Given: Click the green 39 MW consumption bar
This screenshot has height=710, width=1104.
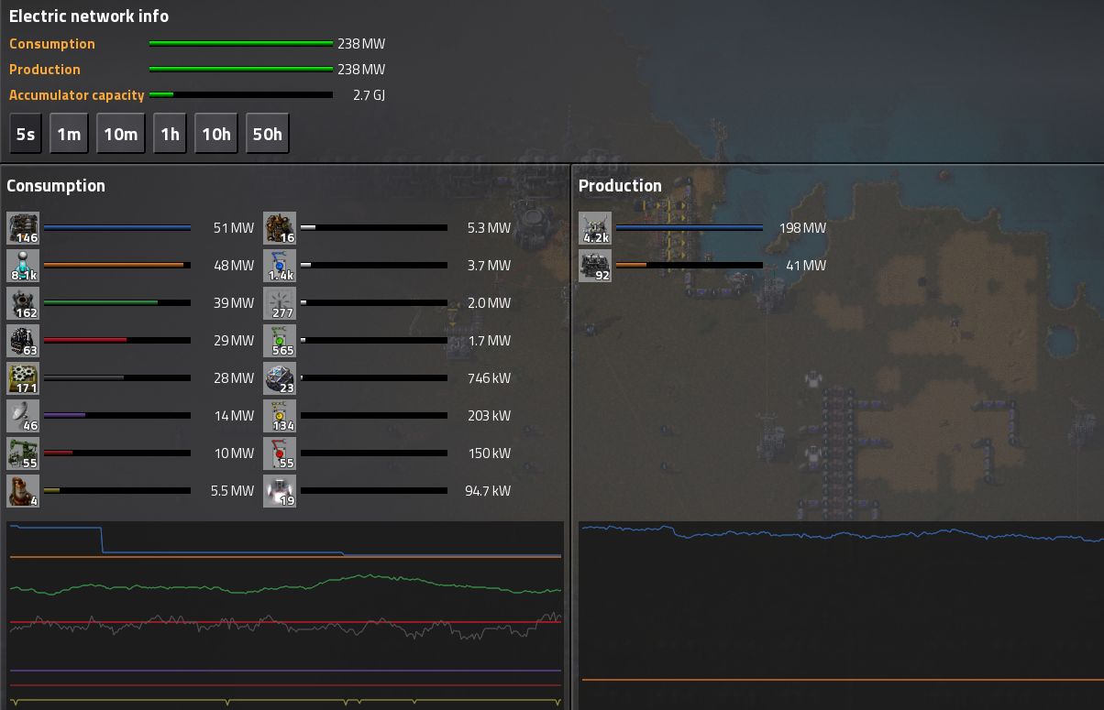Looking at the screenshot, I should coord(117,303).
